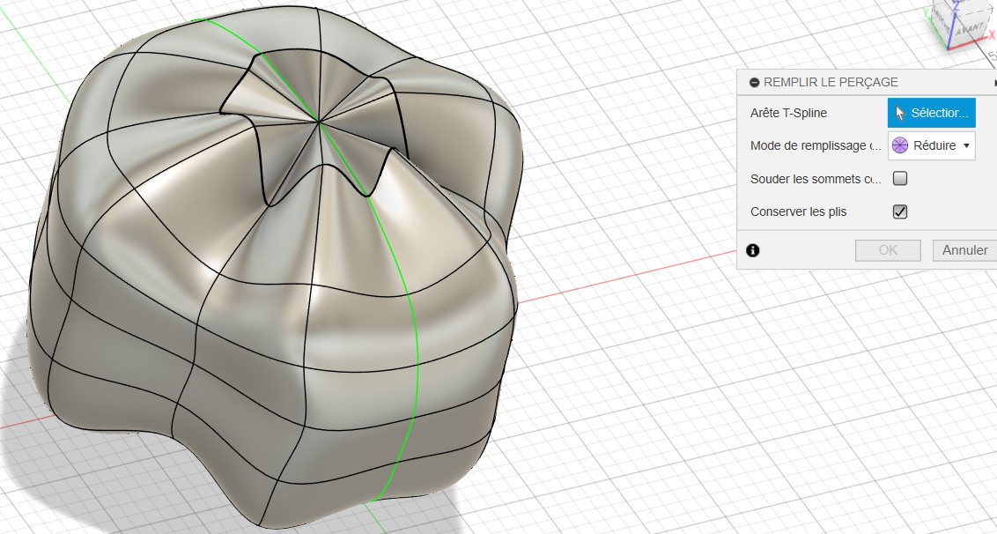
Task: Enable Souder les sommets checkbox
Action: pos(900,179)
